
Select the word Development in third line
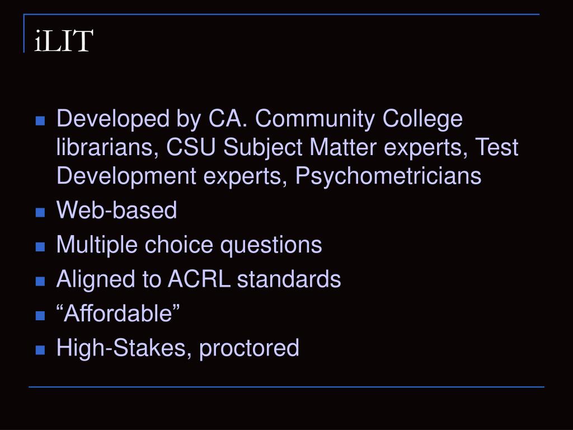tap(126, 176)
